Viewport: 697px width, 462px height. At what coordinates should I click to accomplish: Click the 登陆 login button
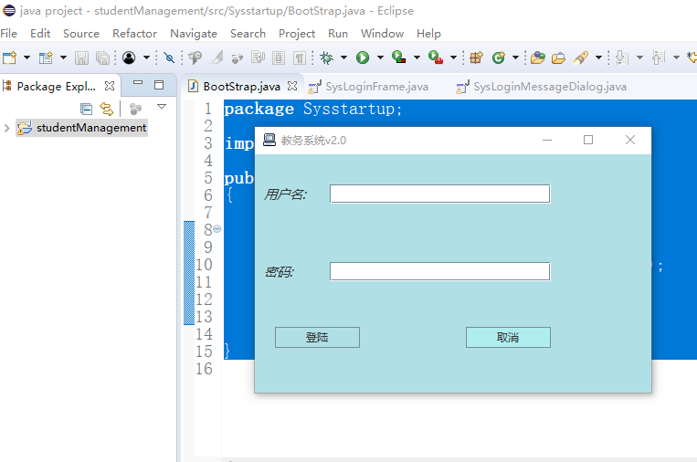317,338
